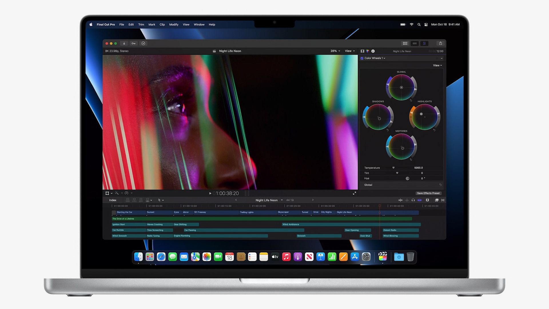Click the Save Effects Preset button
The image size is (549, 309).
pyautogui.click(x=428, y=193)
